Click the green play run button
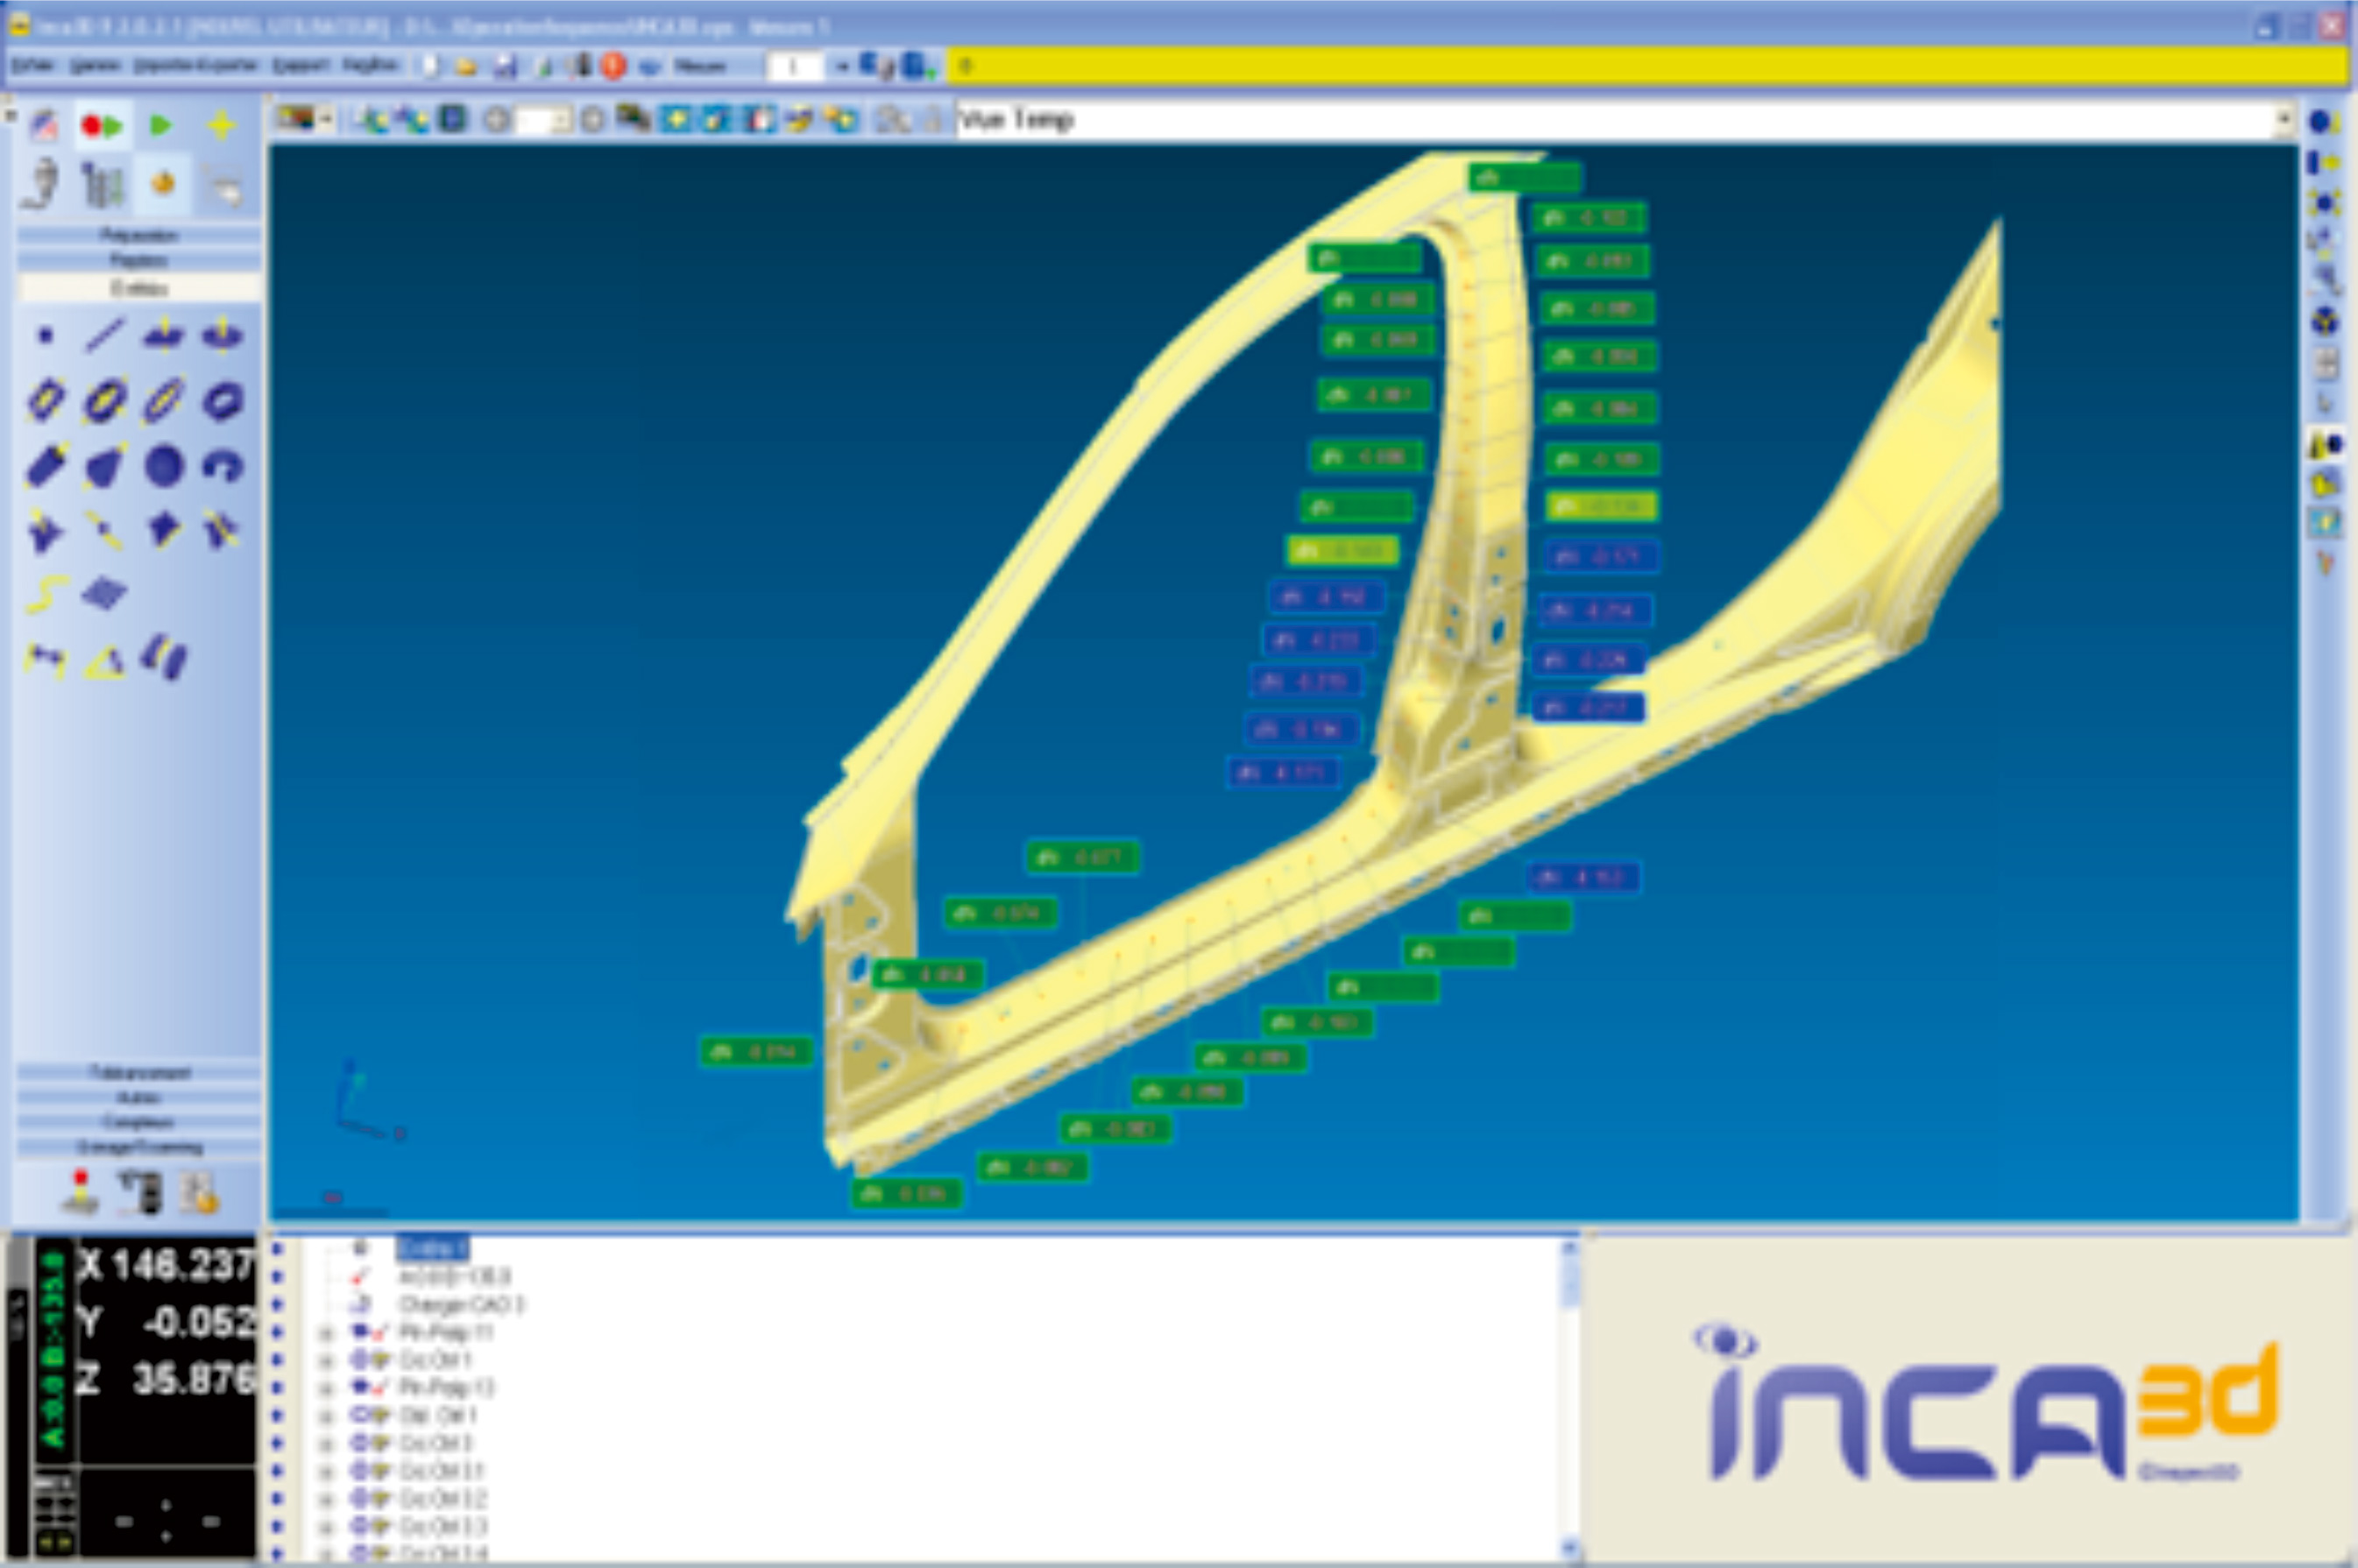This screenshot has width=2358, height=1568. point(160,126)
